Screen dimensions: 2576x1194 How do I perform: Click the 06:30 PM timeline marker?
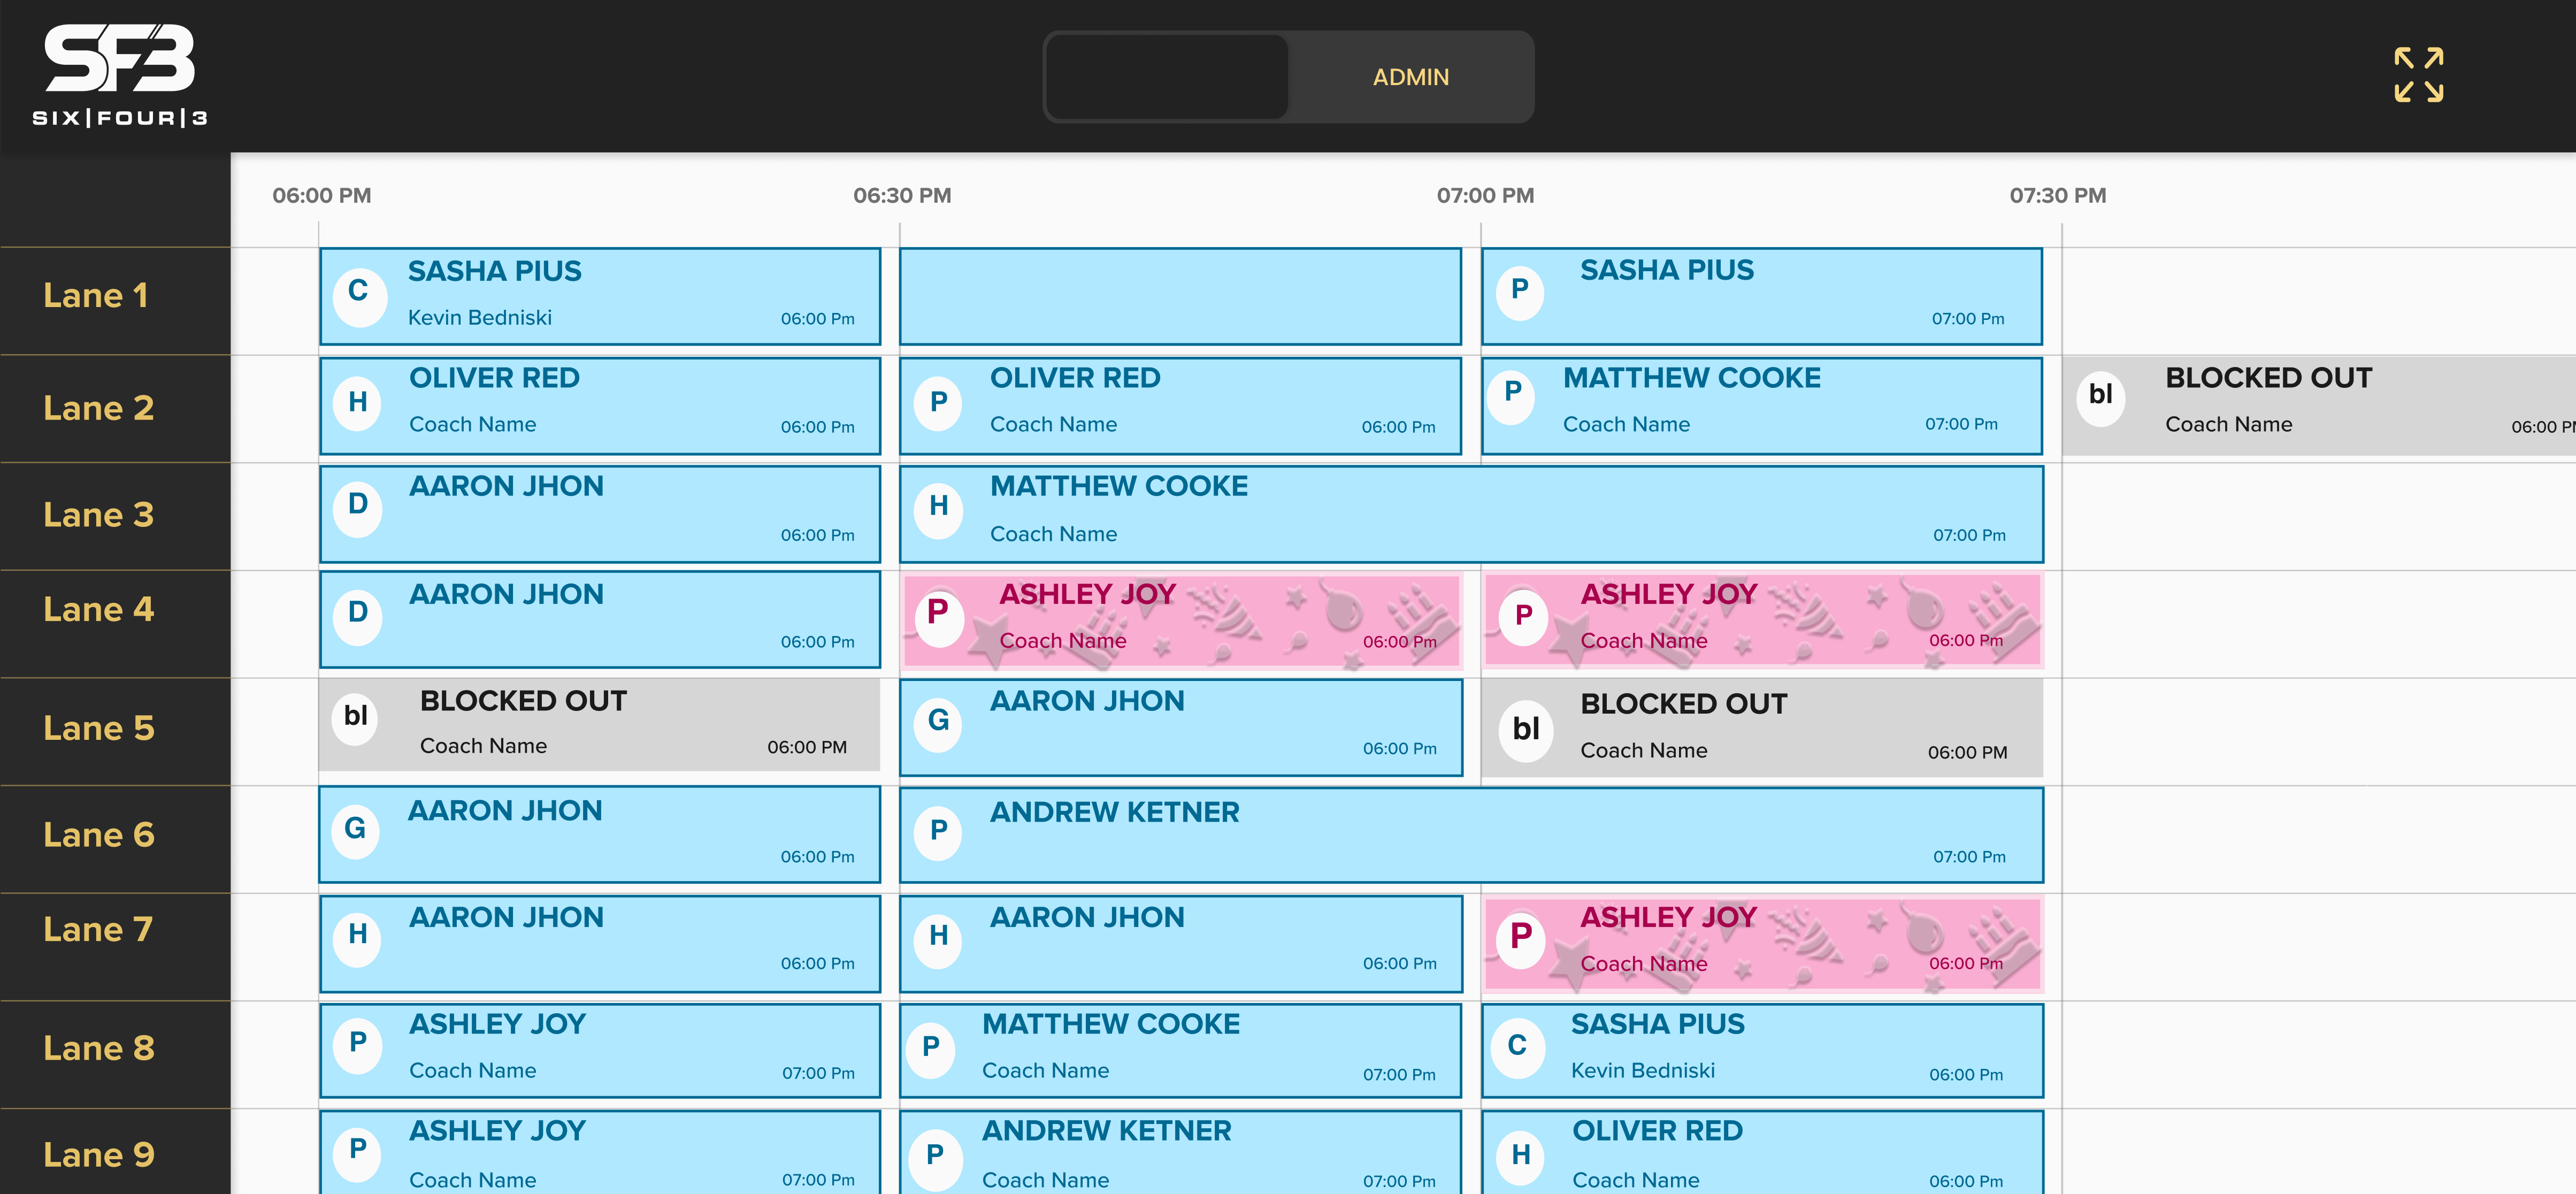pyautogui.click(x=902, y=196)
